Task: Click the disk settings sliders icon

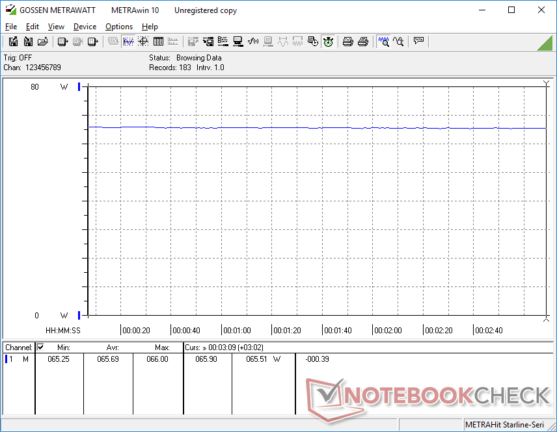Action: 208,42
